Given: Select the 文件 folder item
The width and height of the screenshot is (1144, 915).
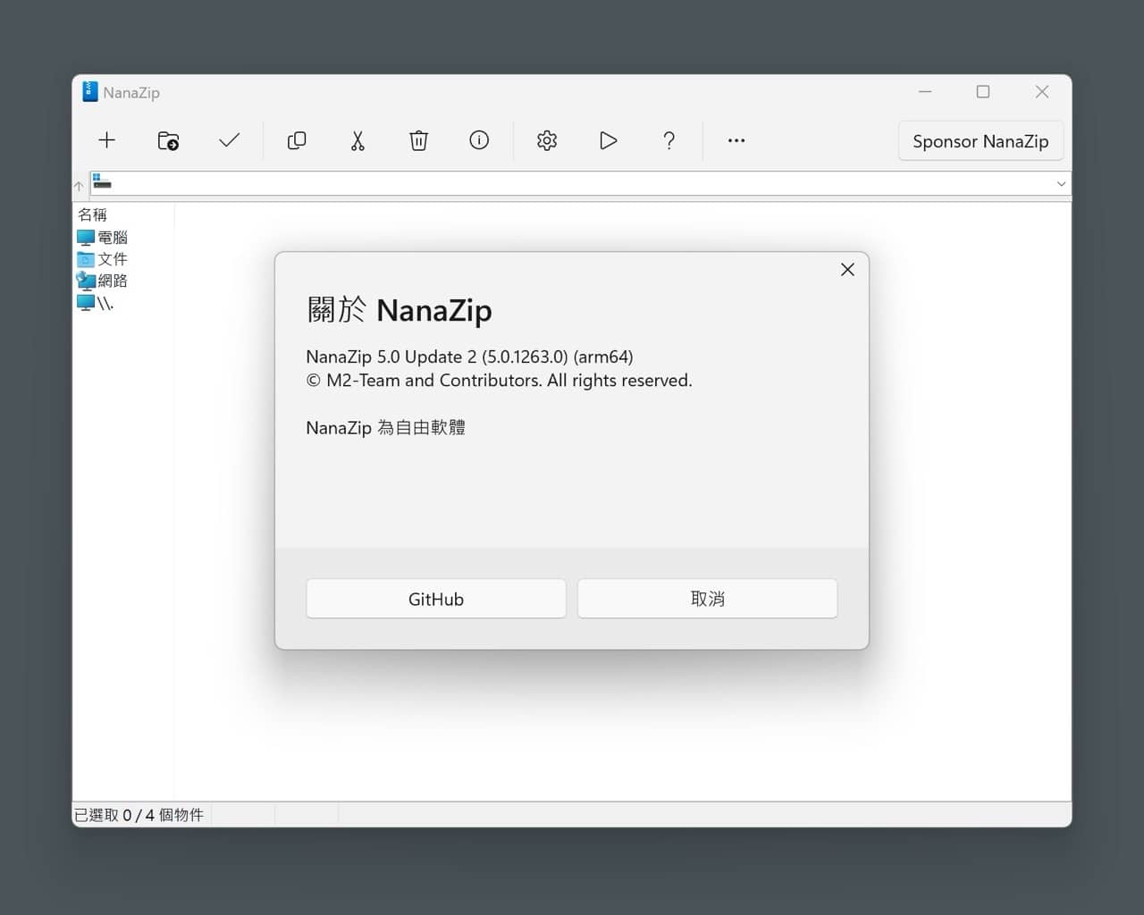Looking at the screenshot, I should pos(102,259).
